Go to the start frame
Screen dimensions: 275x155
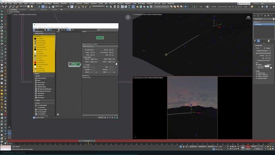228,146
